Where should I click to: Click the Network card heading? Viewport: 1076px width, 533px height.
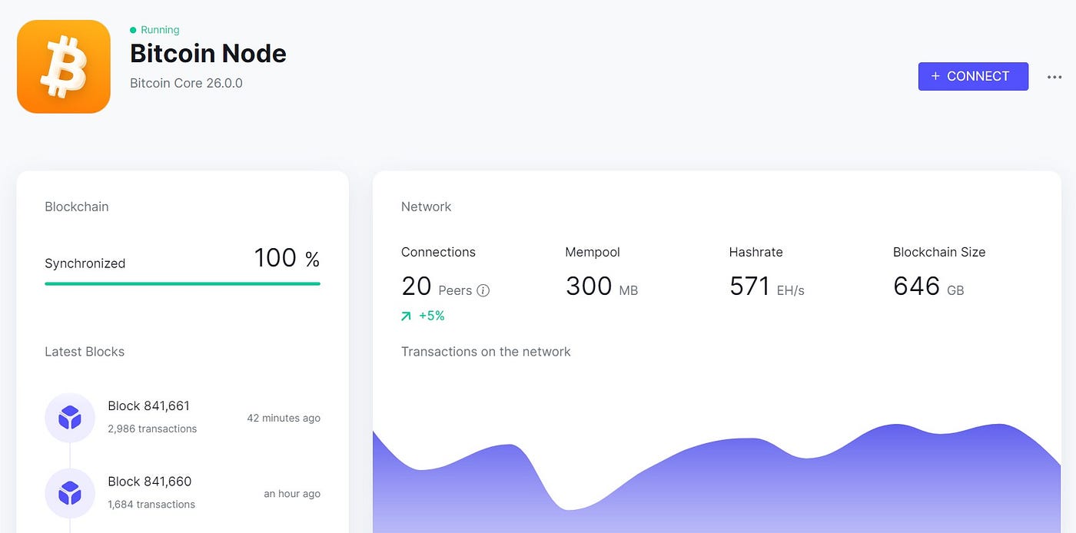(x=427, y=207)
